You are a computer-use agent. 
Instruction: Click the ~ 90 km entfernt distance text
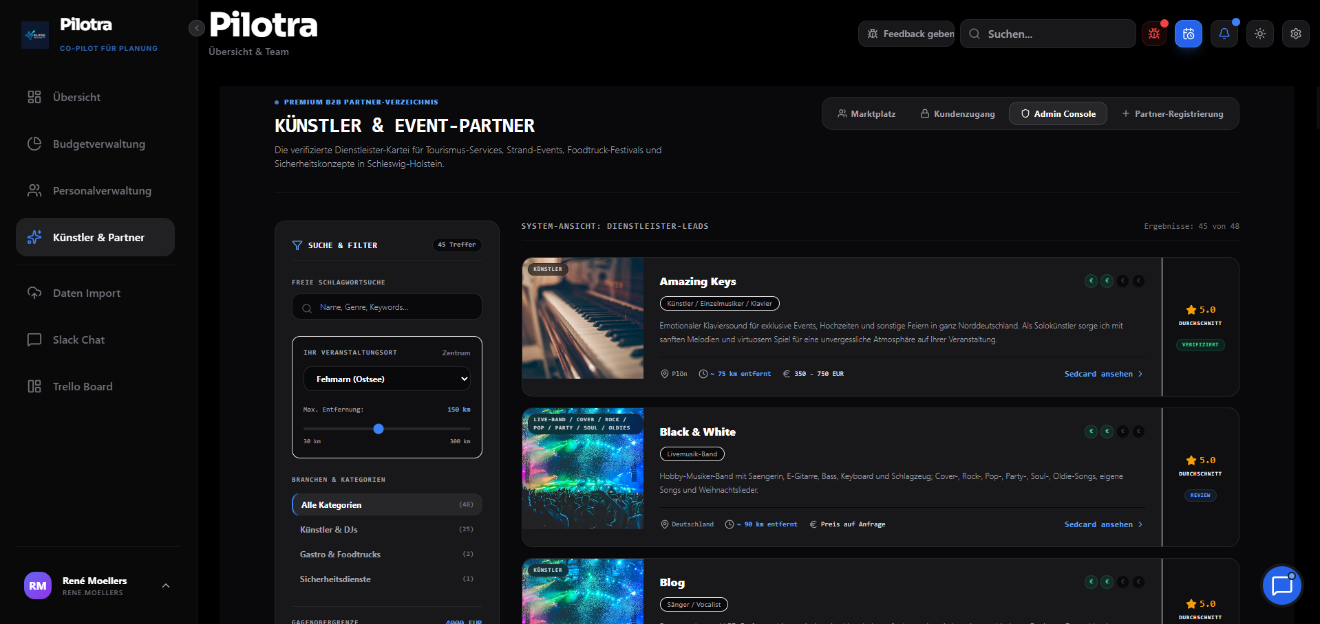pyautogui.click(x=767, y=524)
